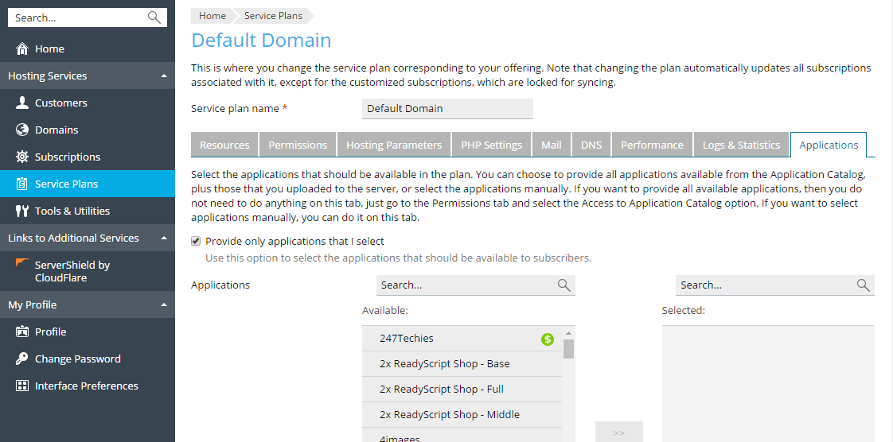Collapse the Hosting Services section
This screenshot has width=893, height=442.
click(x=164, y=76)
